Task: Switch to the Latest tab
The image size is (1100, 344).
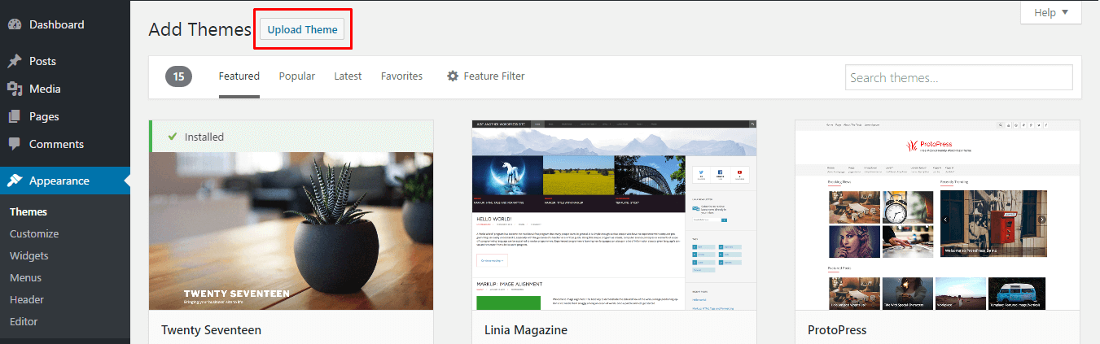Action: [x=348, y=76]
